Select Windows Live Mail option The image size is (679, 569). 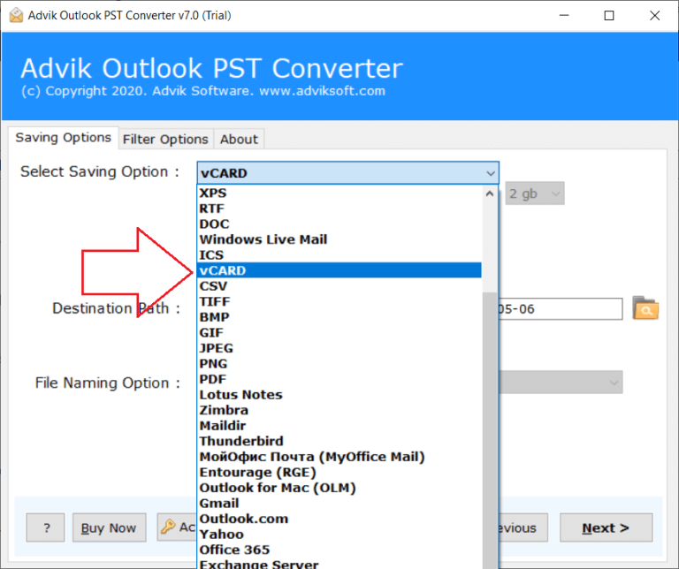coord(263,239)
